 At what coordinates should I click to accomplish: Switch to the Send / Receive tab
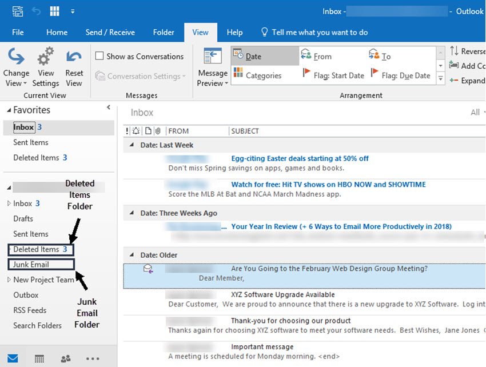point(110,32)
